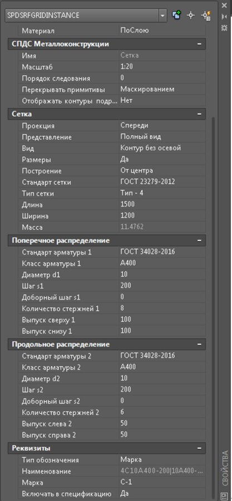The width and height of the screenshot is (232, 501).
Task: Edit Выпуск слева 2 value 50
Action: tap(162, 424)
